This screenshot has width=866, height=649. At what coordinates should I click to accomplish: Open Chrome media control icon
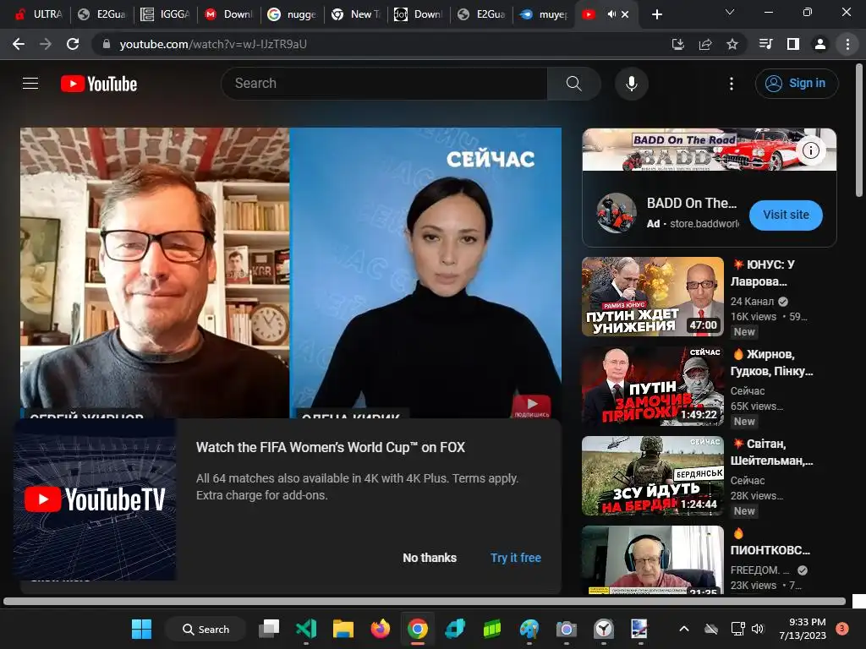point(765,44)
